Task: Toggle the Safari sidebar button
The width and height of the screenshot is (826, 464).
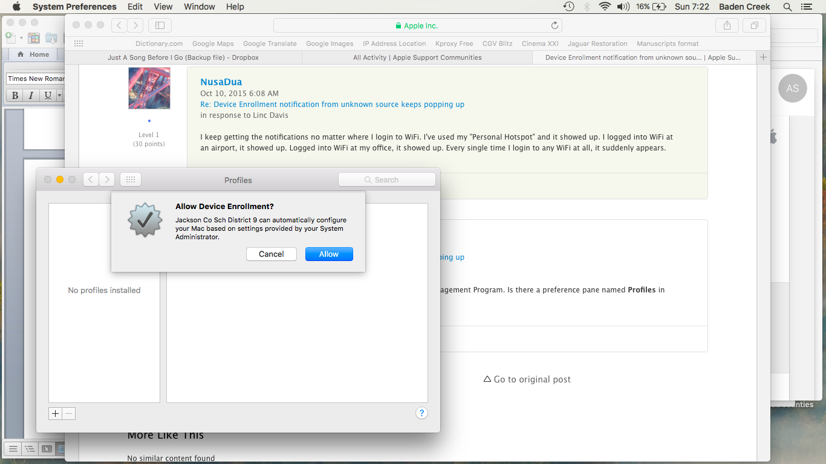Action: [x=160, y=25]
